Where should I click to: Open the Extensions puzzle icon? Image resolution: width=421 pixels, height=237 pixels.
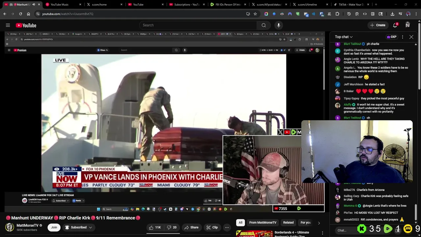pos(337,14)
